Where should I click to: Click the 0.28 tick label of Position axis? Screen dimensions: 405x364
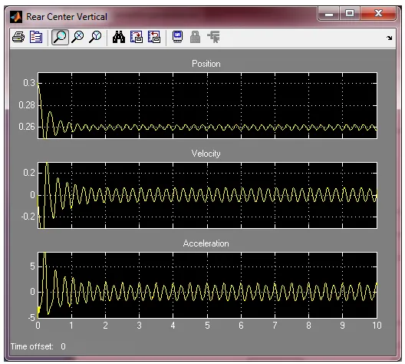click(x=27, y=105)
